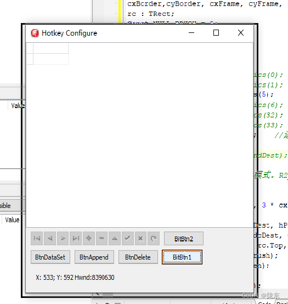The height and width of the screenshot is (304, 288).
Task: Click the BitBtn1 button
Action: click(182, 257)
